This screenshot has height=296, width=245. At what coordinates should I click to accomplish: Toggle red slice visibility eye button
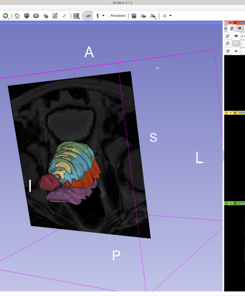[x=240, y=28]
